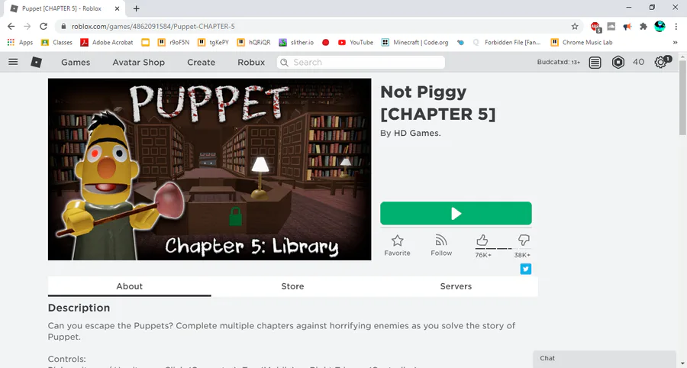
Task: Share the game on Twitter
Action: 526,269
